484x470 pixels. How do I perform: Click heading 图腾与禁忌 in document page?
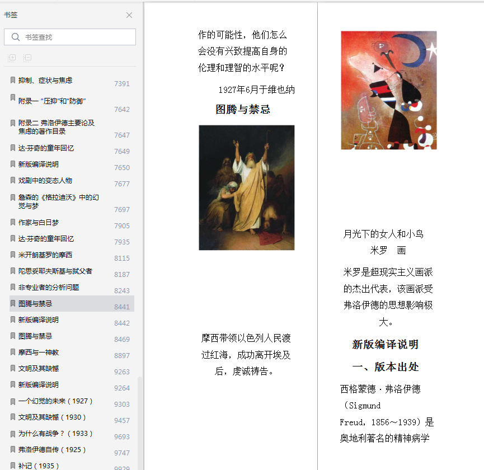(243, 110)
